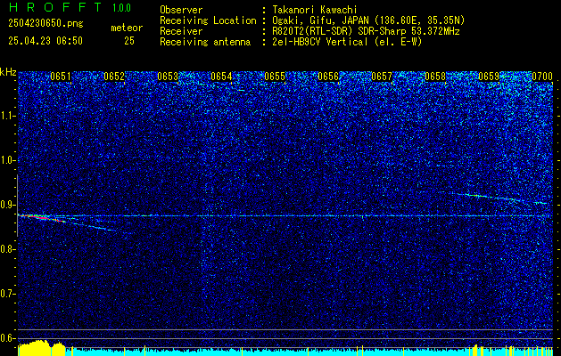Click time marker 0655
The width and height of the screenshot is (561, 356).
(275, 77)
